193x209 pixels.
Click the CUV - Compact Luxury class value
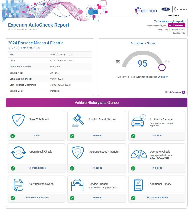[x=62, y=61]
